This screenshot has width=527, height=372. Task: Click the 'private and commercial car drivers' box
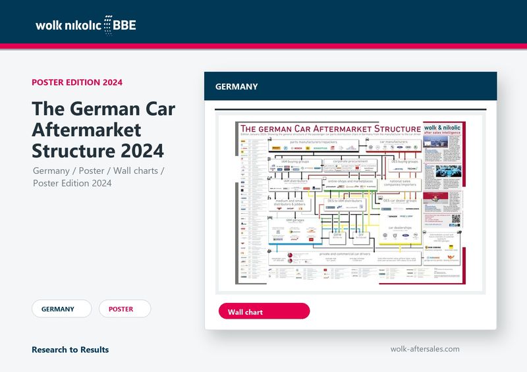tap(345, 258)
